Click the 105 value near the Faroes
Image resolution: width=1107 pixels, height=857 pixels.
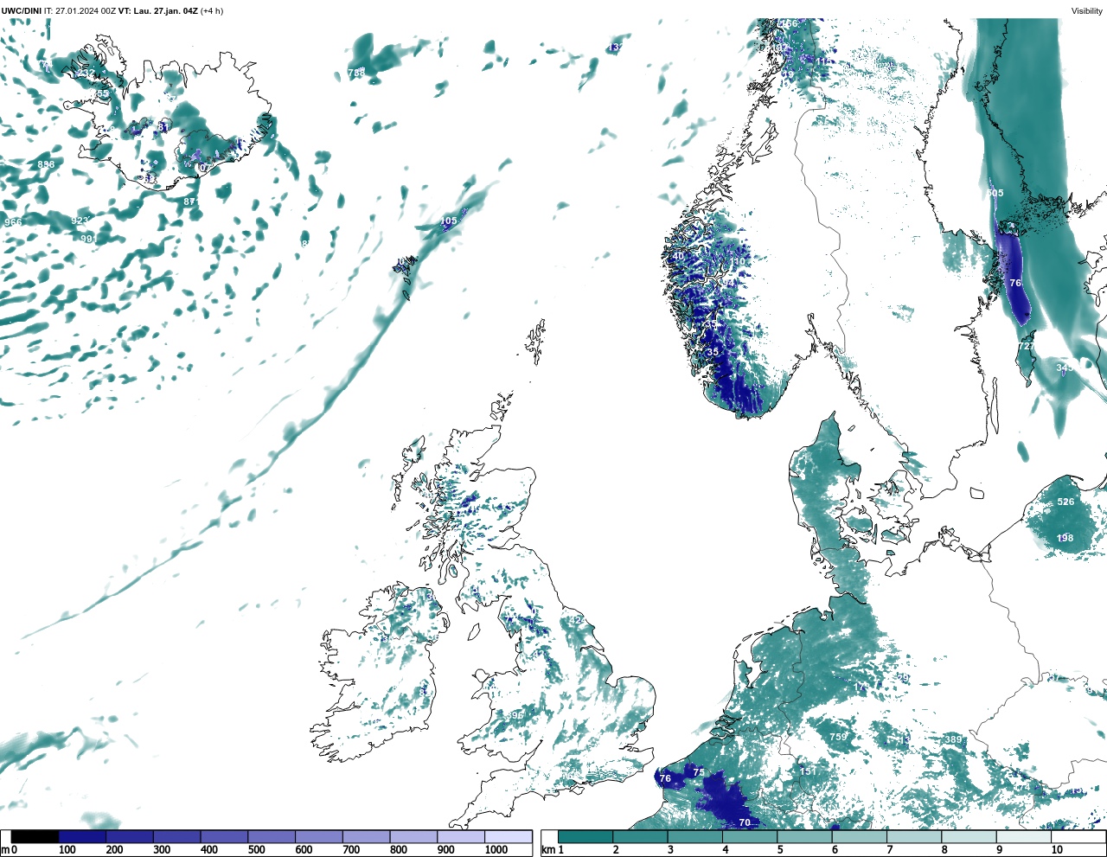449,221
